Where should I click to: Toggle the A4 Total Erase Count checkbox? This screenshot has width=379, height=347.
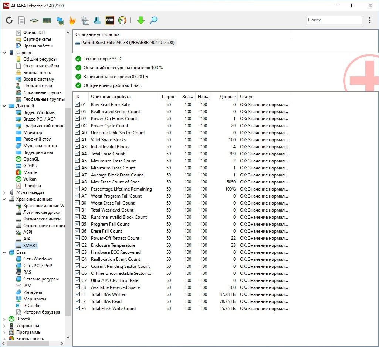click(77, 153)
